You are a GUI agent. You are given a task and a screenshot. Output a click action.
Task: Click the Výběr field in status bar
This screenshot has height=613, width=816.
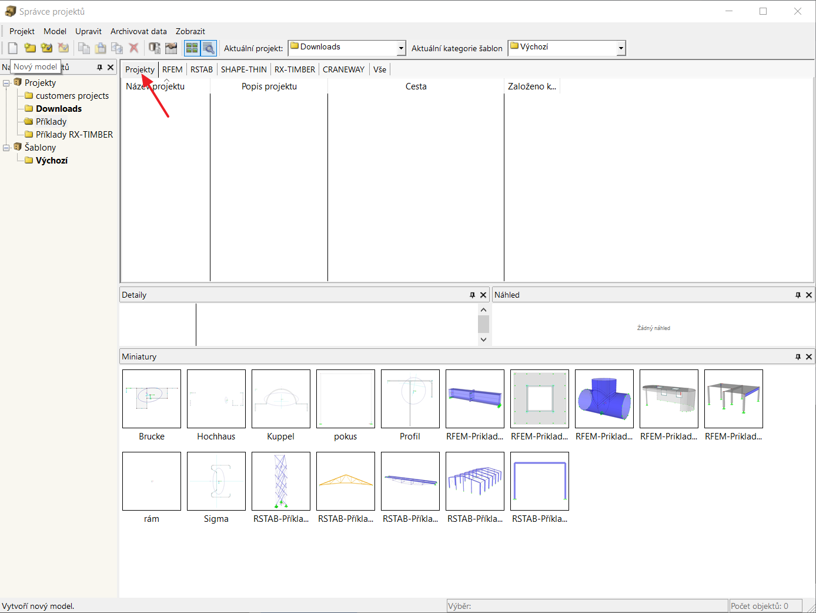(587, 606)
